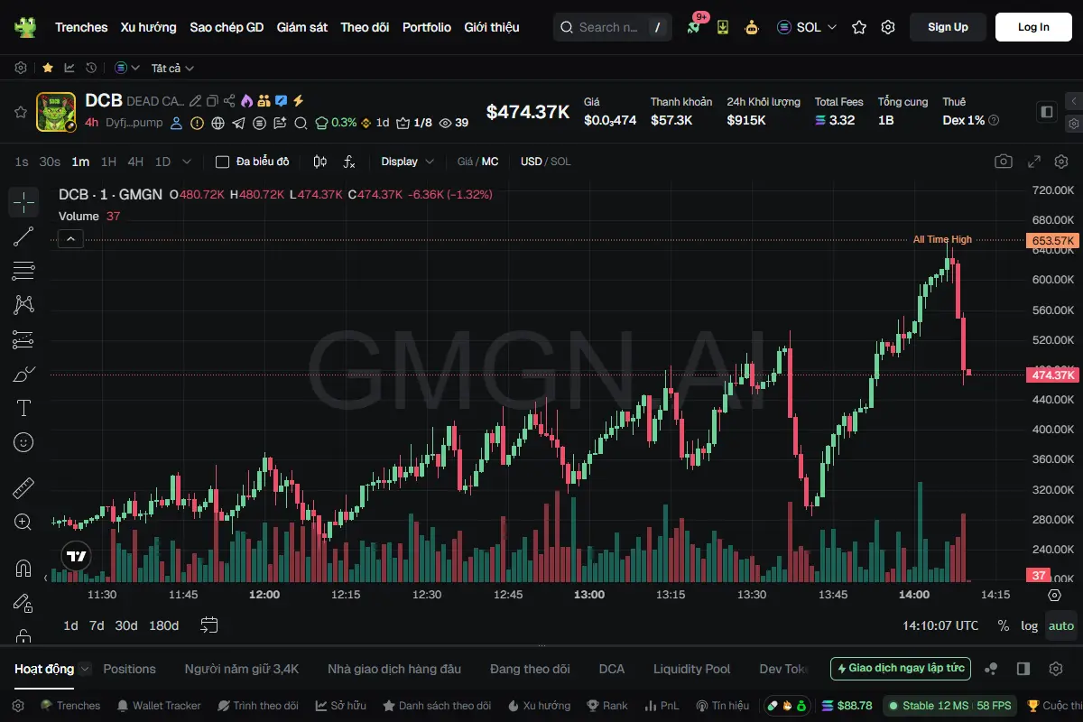Image resolution: width=1083 pixels, height=722 pixels.
Task: Toggle the magnet mode tool
Action: [x=23, y=569]
